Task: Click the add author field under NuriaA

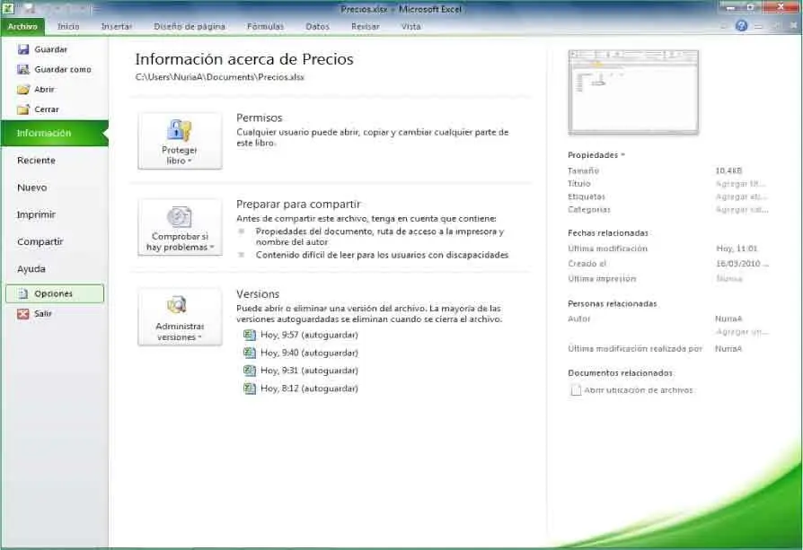Action: (742, 332)
